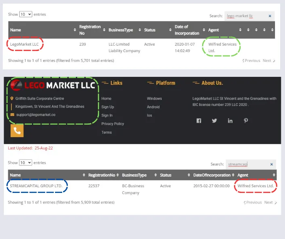The height and width of the screenshot is (239, 285).
Task: Click 'Griffith Suite Corporate Centre' address line
Action: click(40, 99)
